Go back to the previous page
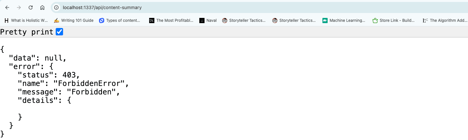The width and height of the screenshot is (468, 140). [x=7, y=7]
